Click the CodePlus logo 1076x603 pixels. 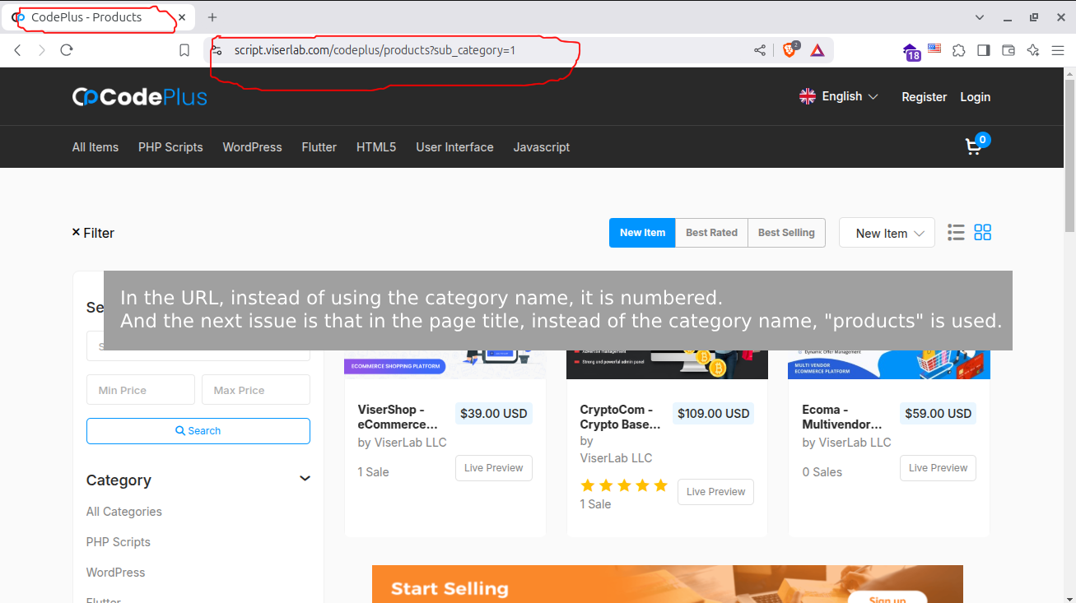[140, 97]
